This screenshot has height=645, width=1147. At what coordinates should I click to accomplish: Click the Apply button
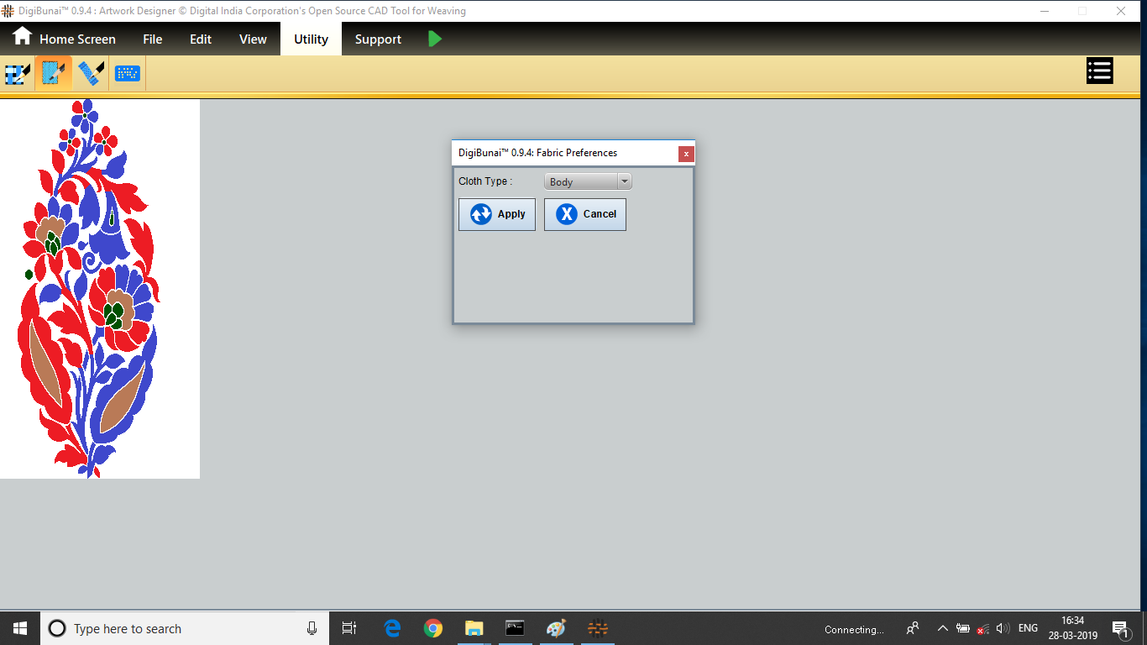pyautogui.click(x=497, y=214)
